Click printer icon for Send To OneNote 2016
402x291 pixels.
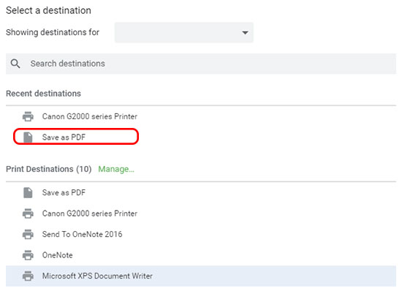[x=28, y=234]
